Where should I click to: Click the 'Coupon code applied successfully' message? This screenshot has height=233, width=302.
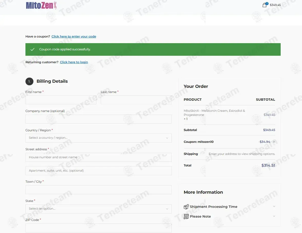click(65, 49)
